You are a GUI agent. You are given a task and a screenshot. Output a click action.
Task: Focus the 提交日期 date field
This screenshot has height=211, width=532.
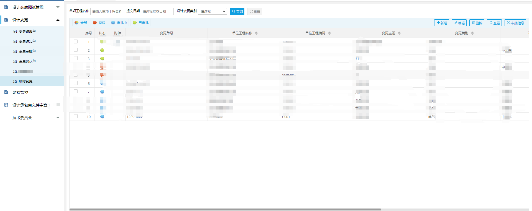click(x=157, y=11)
